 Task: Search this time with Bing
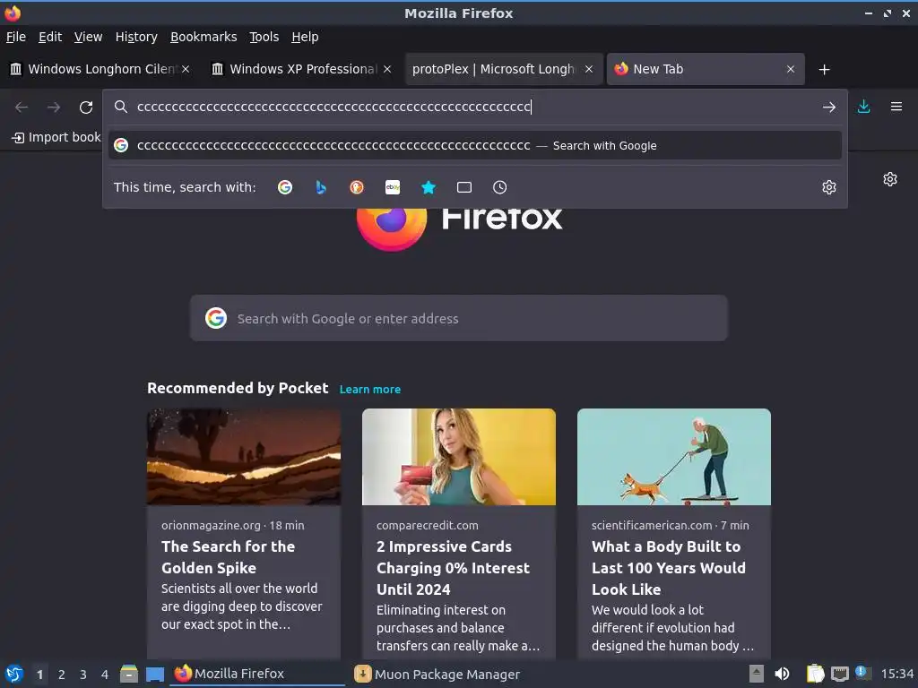321,187
